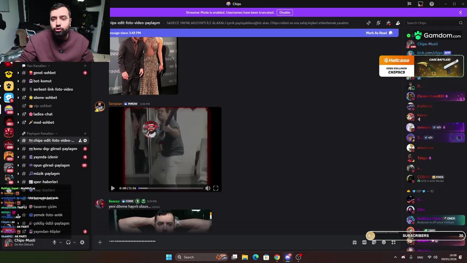Open microphone input options chevron

click(61, 242)
